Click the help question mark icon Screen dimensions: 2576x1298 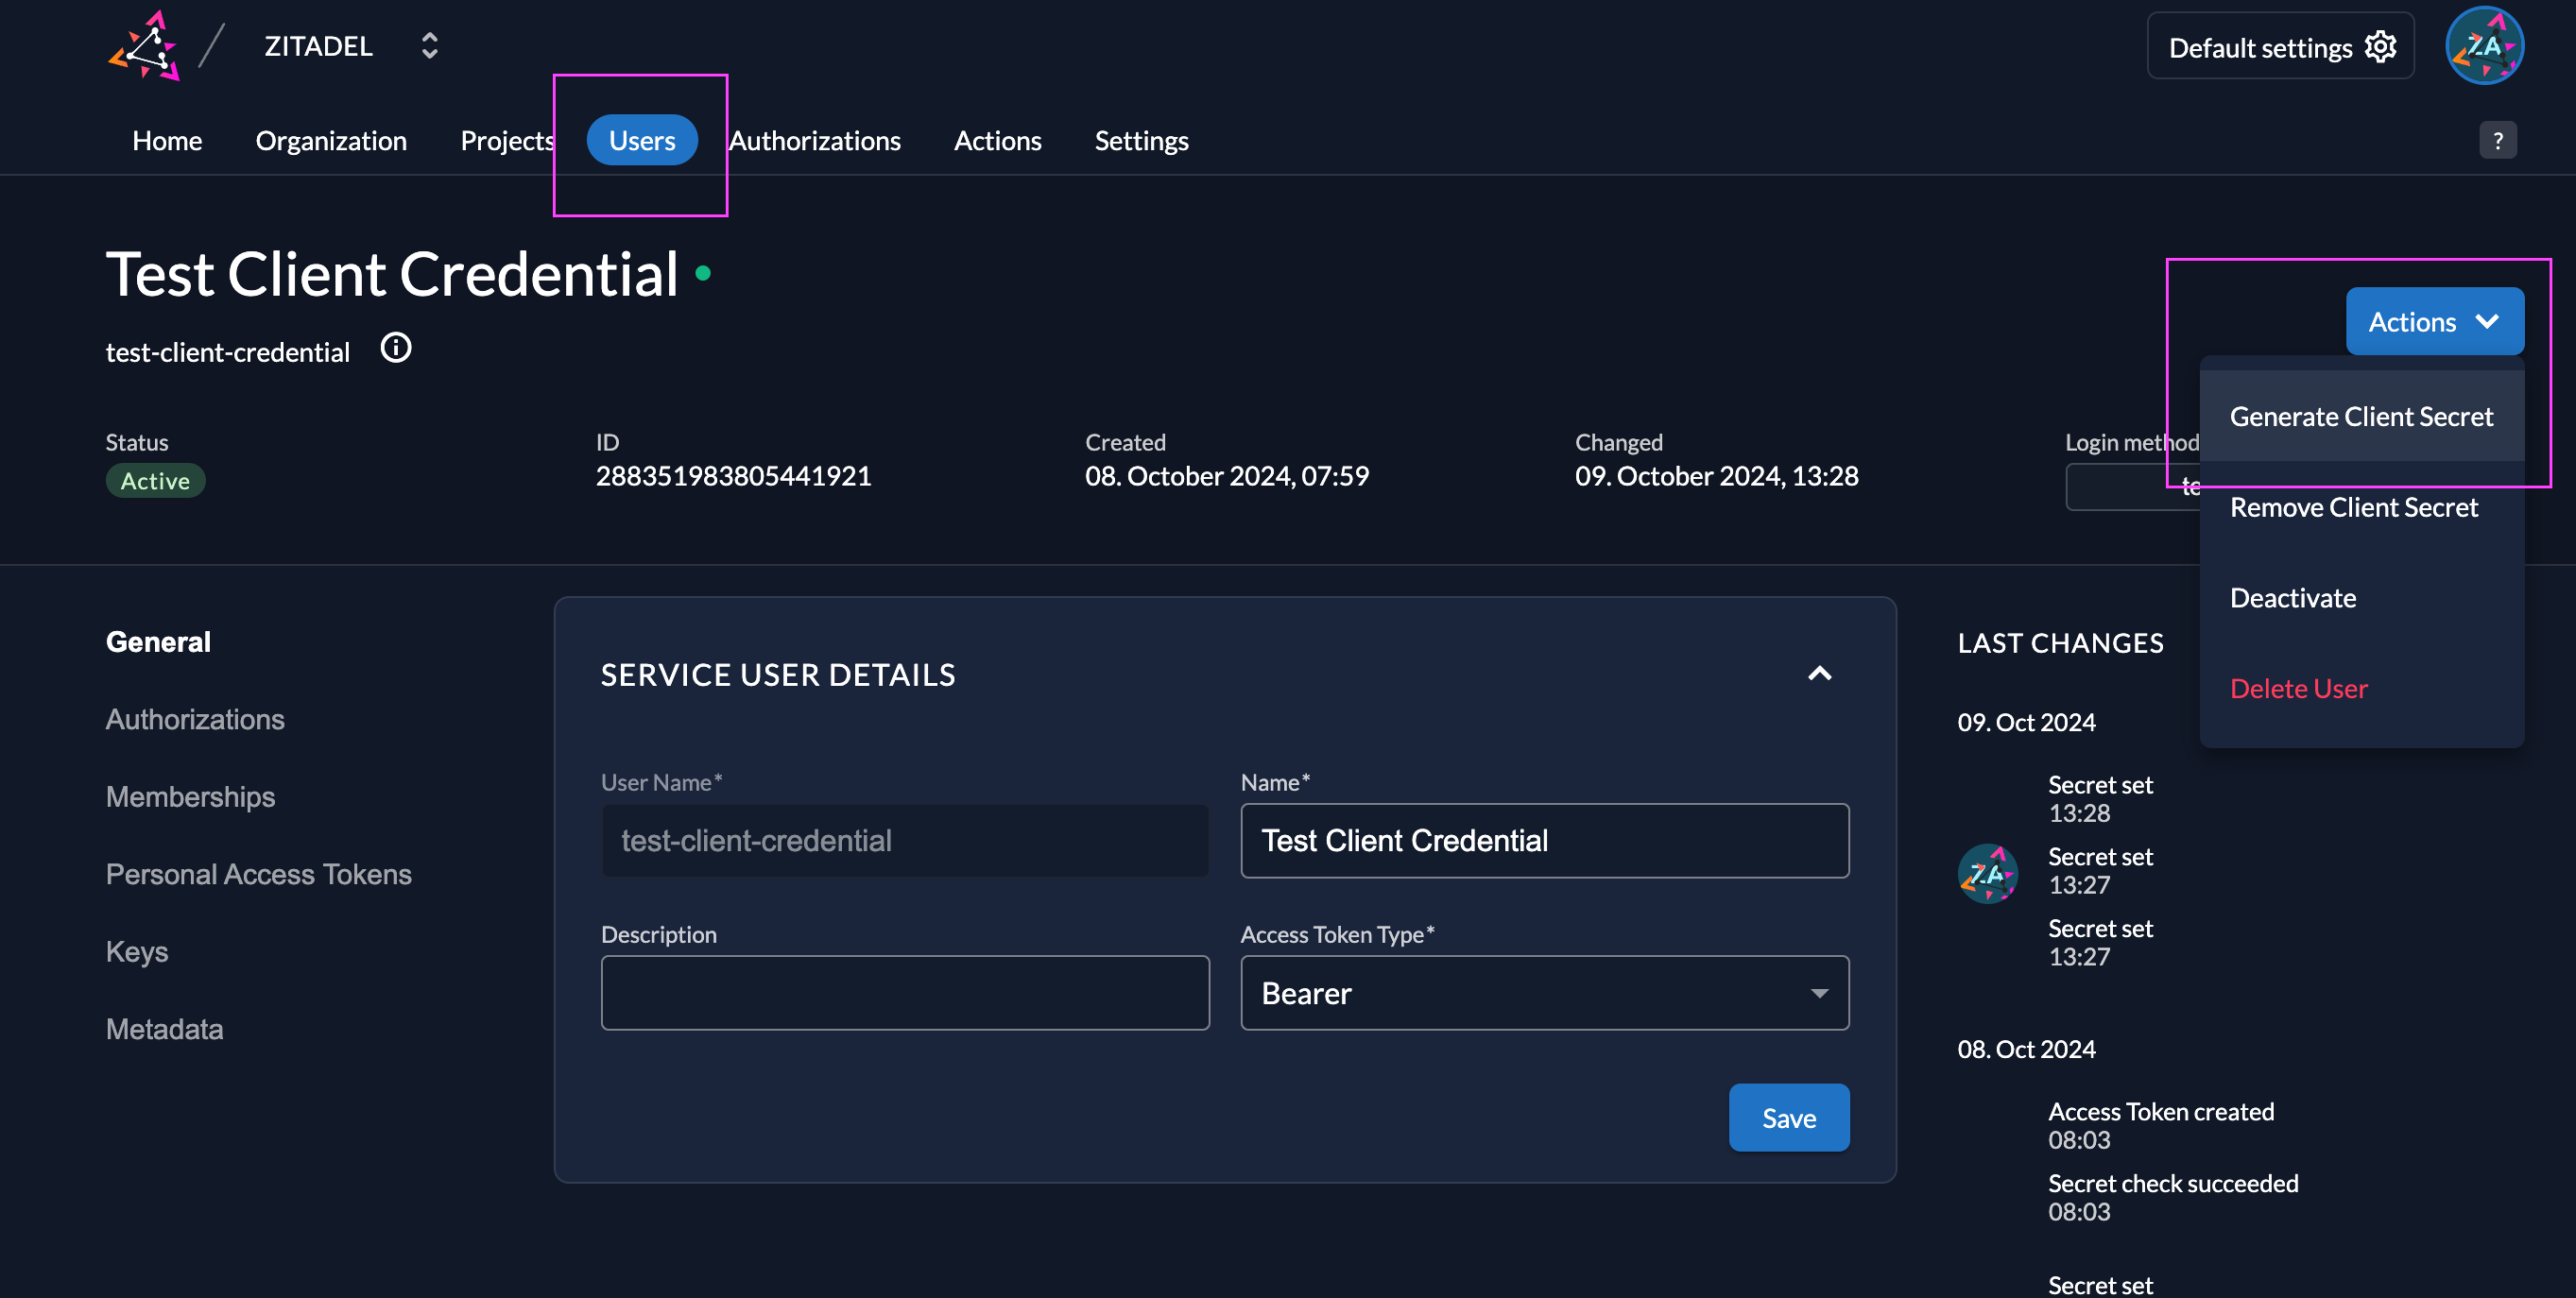(x=2497, y=140)
